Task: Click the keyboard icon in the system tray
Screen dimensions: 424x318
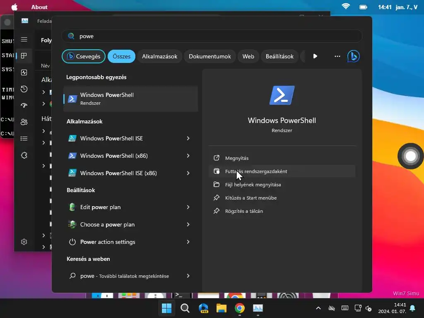Action: [345, 308]
